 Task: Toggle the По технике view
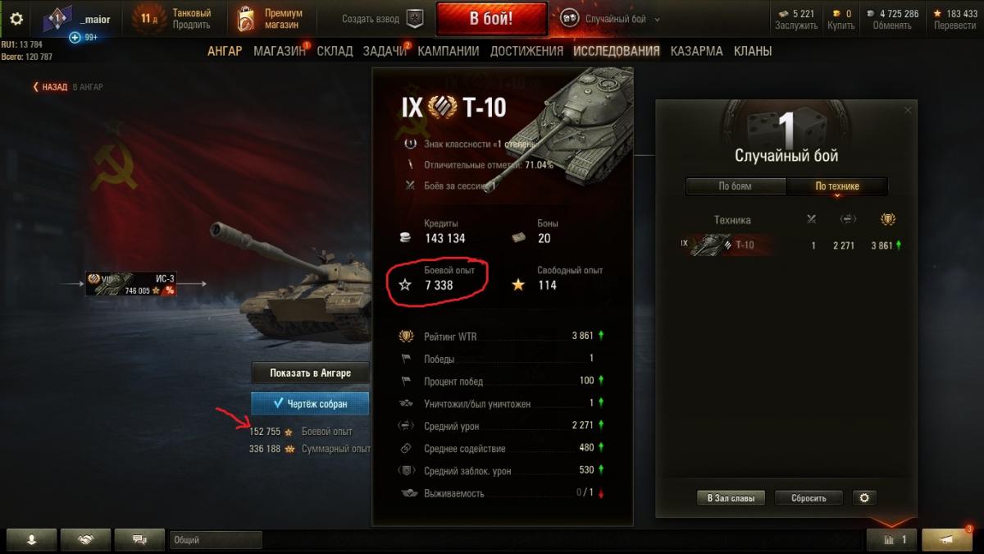click(x=836, y=186)
